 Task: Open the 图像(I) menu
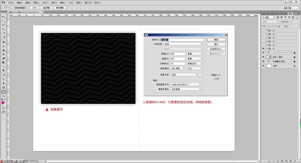pos(28,3)
